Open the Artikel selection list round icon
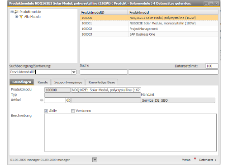 (68, 100)
